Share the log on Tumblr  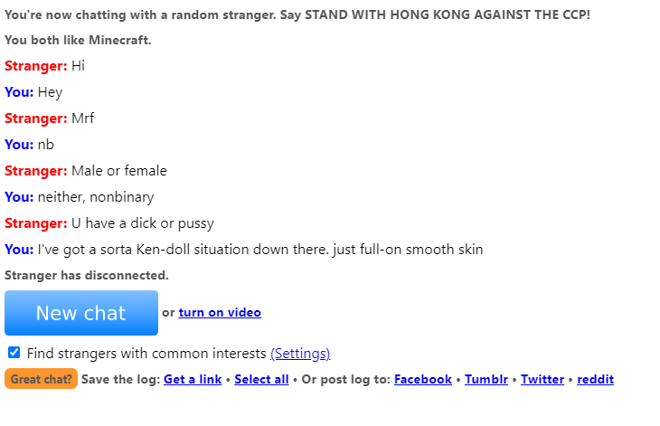coord(486,379)
